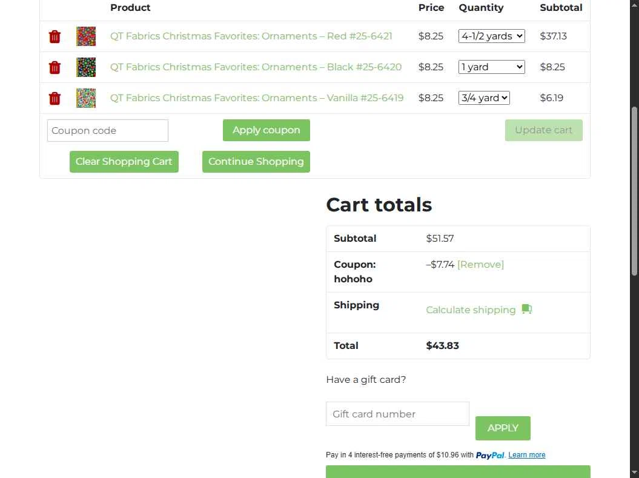639x478 pixels.
Task: Remove the Ornaments Red fabric from cart
Action: pyautogui.click(x=55, y=36)
